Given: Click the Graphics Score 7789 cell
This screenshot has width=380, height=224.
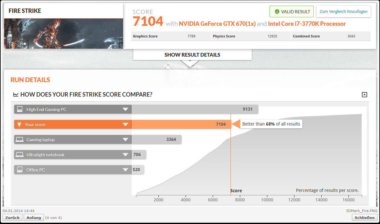Looking at the screenshot, I should click(x=171, y=36).
